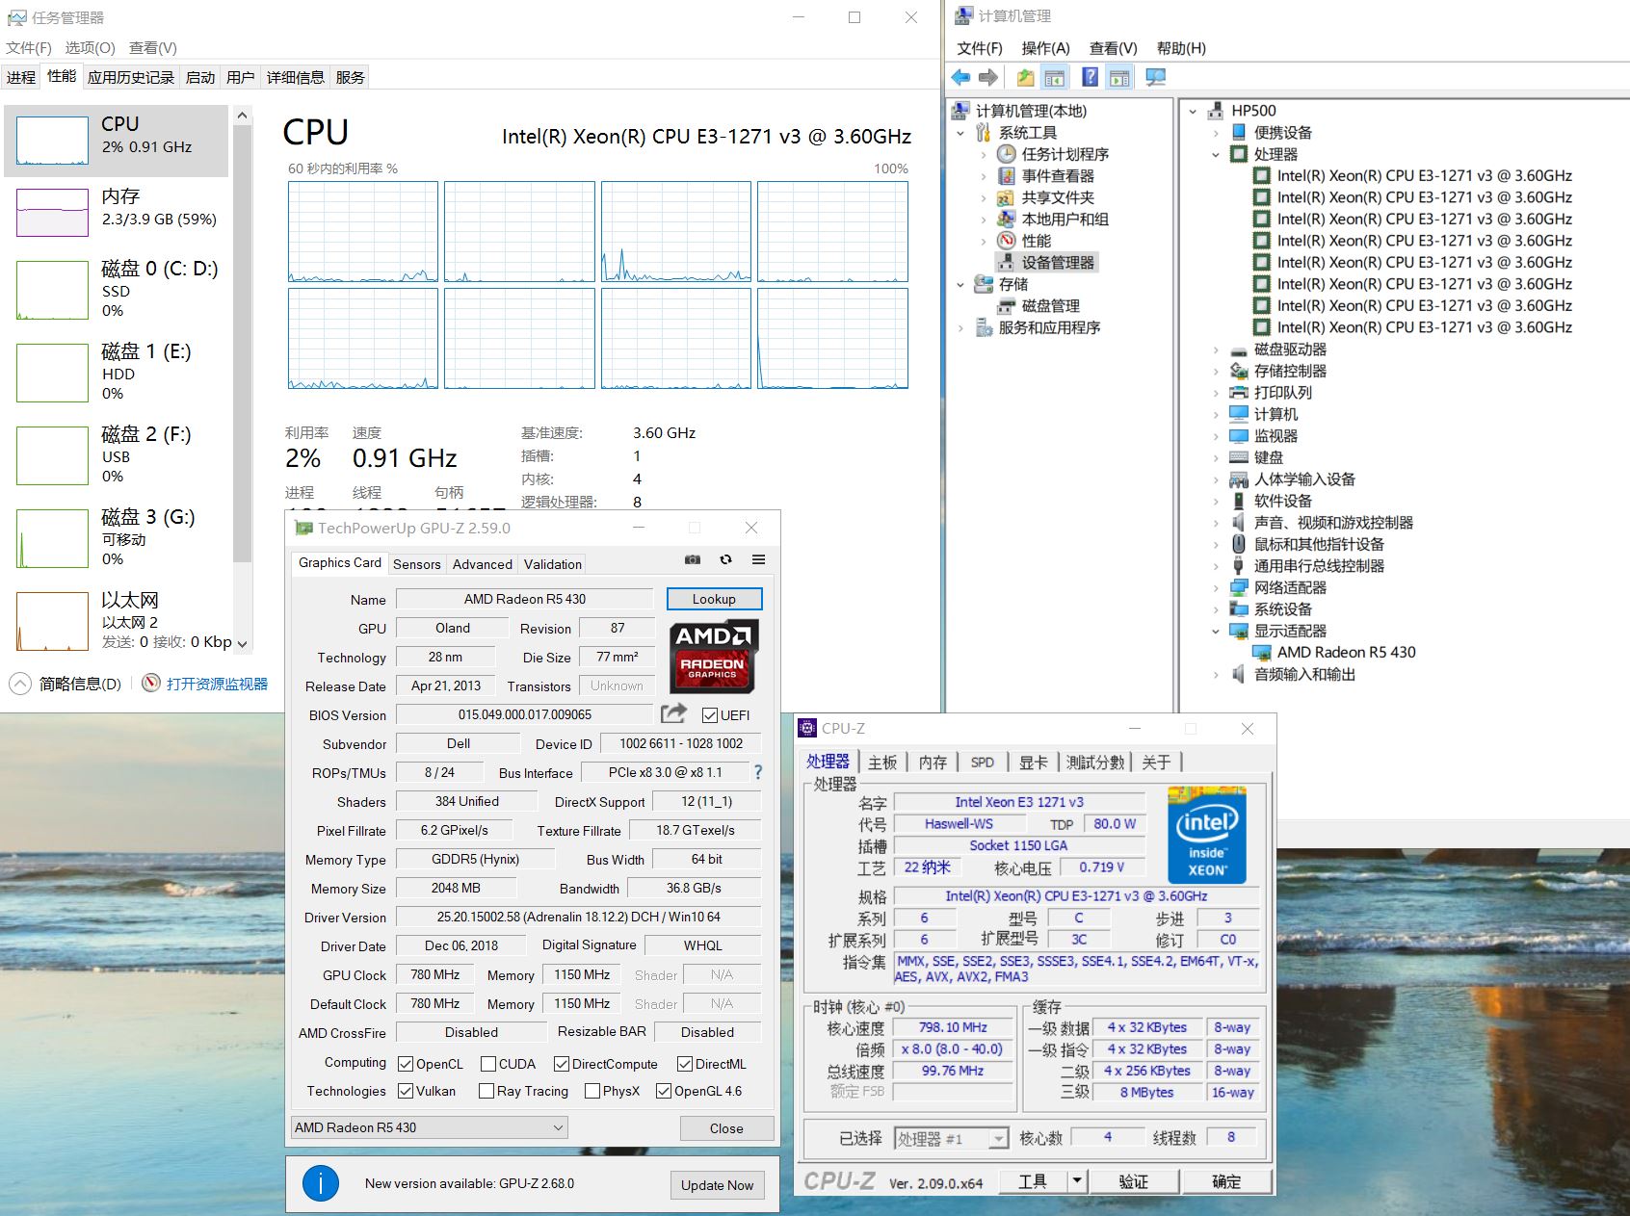
Task: Toggle the UEFI checkbox
Action: click(710, 715)
